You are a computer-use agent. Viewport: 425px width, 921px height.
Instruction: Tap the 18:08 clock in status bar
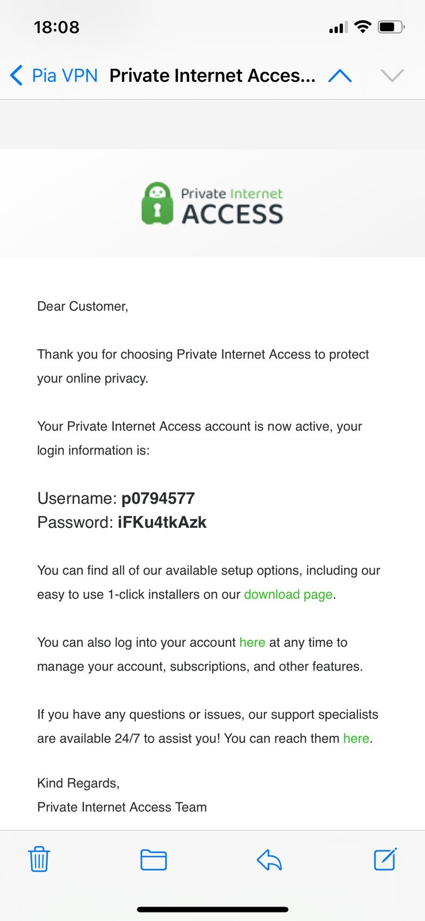[57, 27]
